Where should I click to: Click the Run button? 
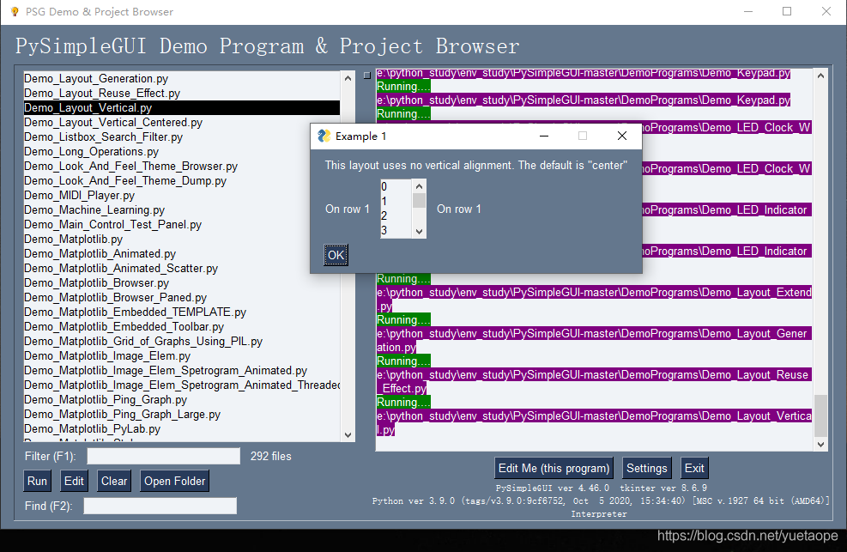37,481
